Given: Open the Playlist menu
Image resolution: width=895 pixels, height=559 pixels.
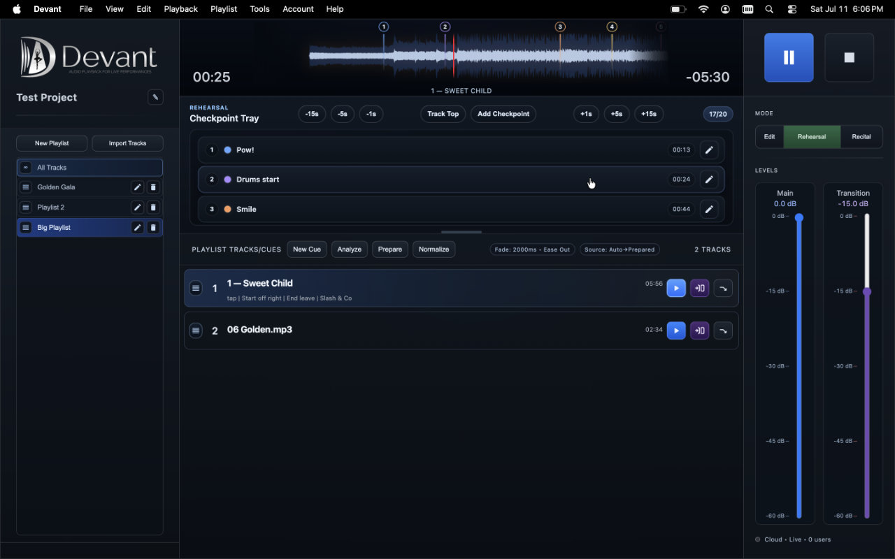Looking at the screenshot, I should click(224, 9).
